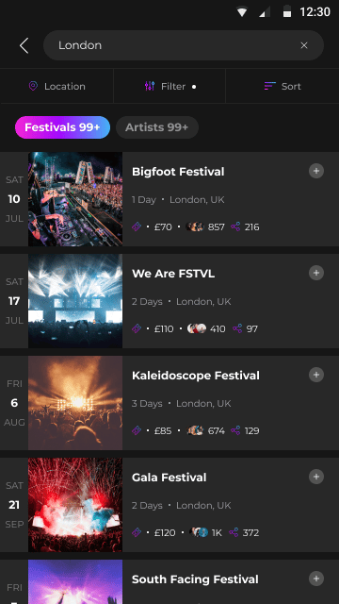Focus the London search field
339x604 pixels.
tap(184, 45)
